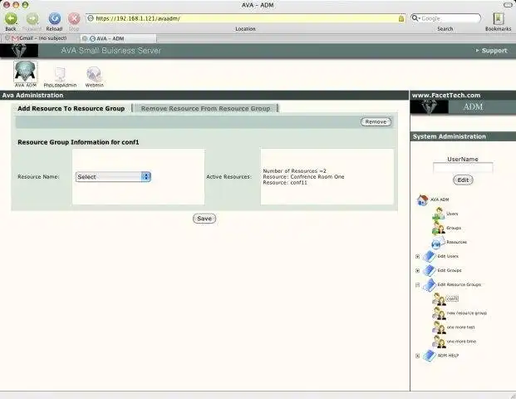Open the Webmin globe icon

click(95, 76)
